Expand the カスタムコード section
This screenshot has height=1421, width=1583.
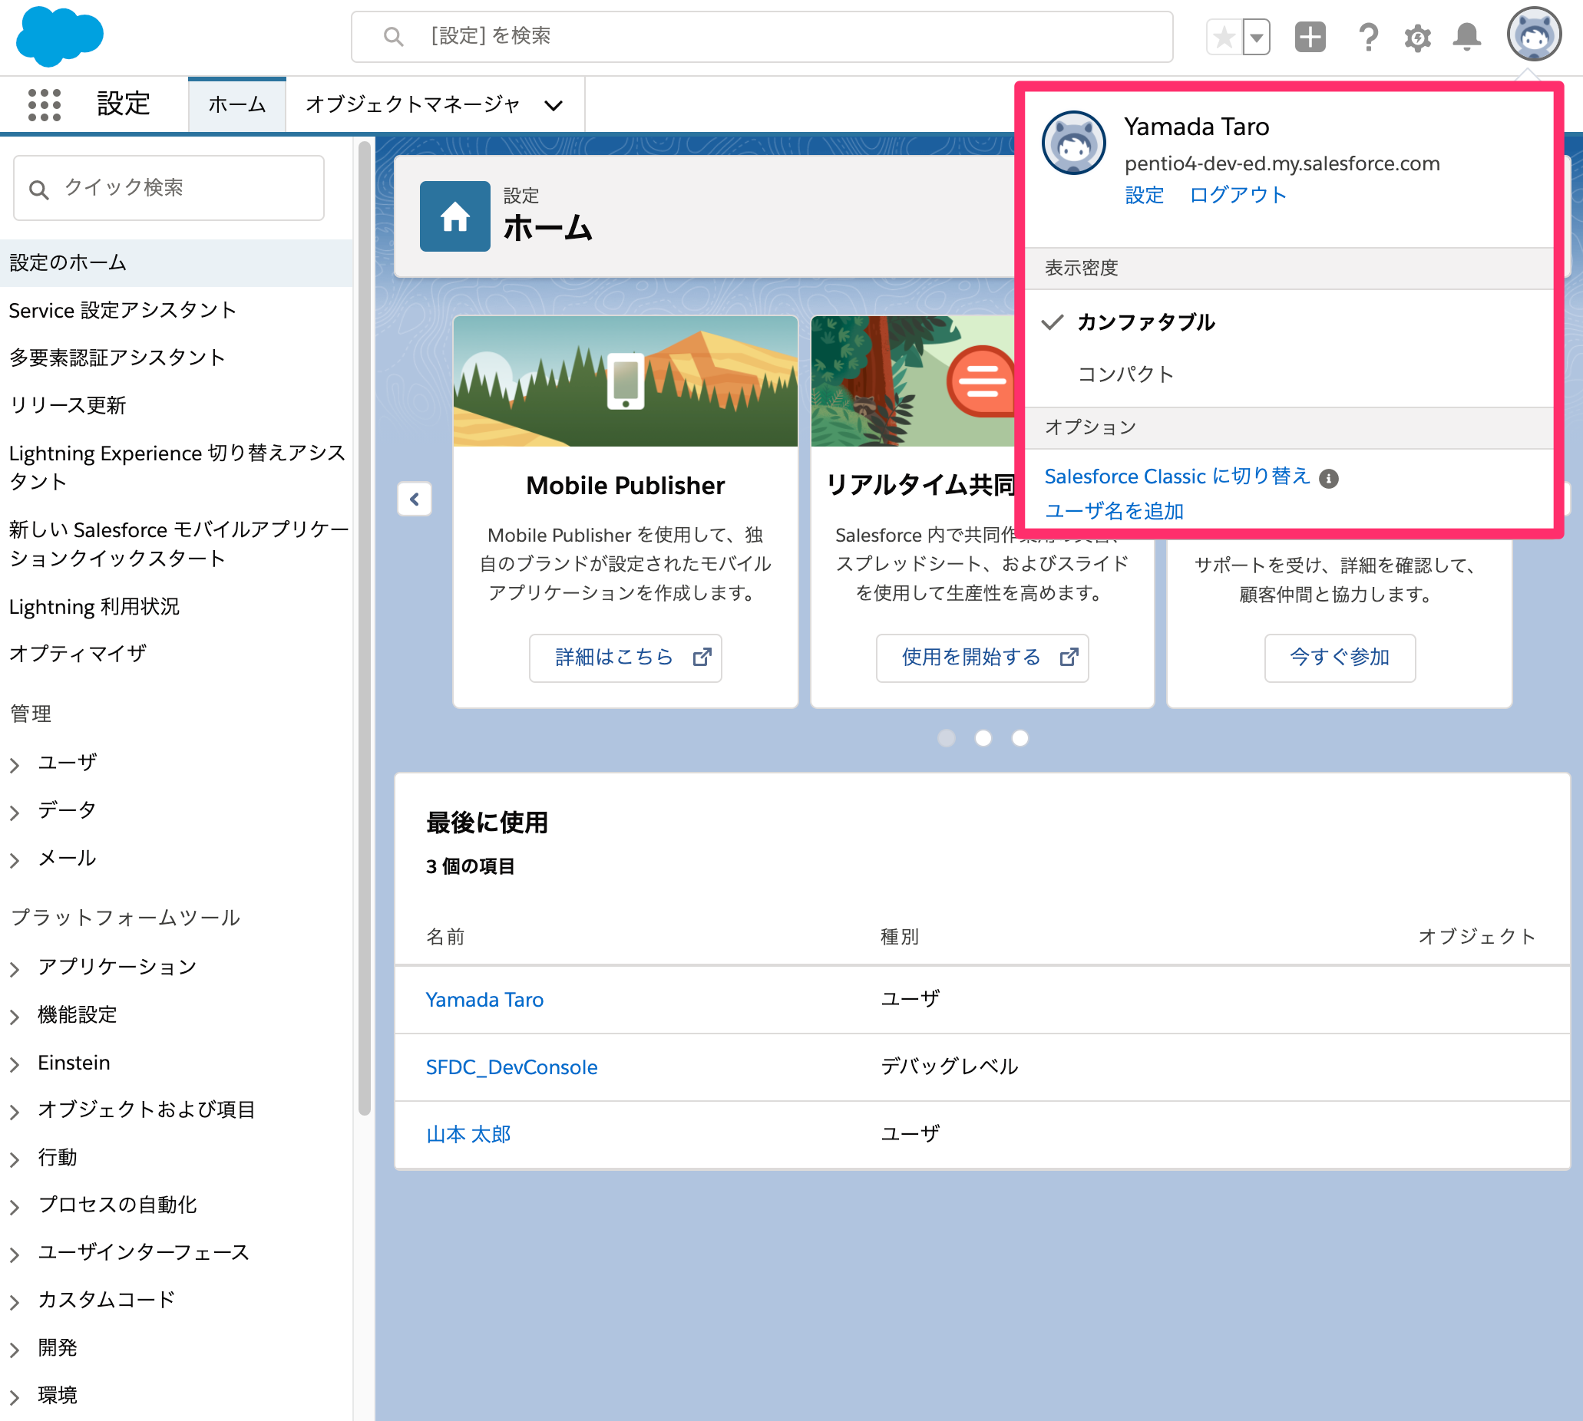click(x=14, y=1302)
